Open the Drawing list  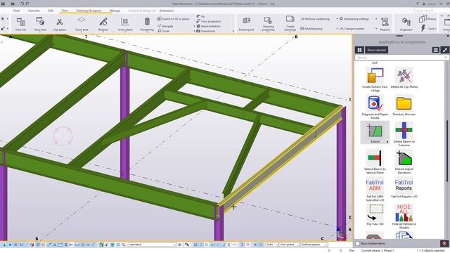point(246,24)
